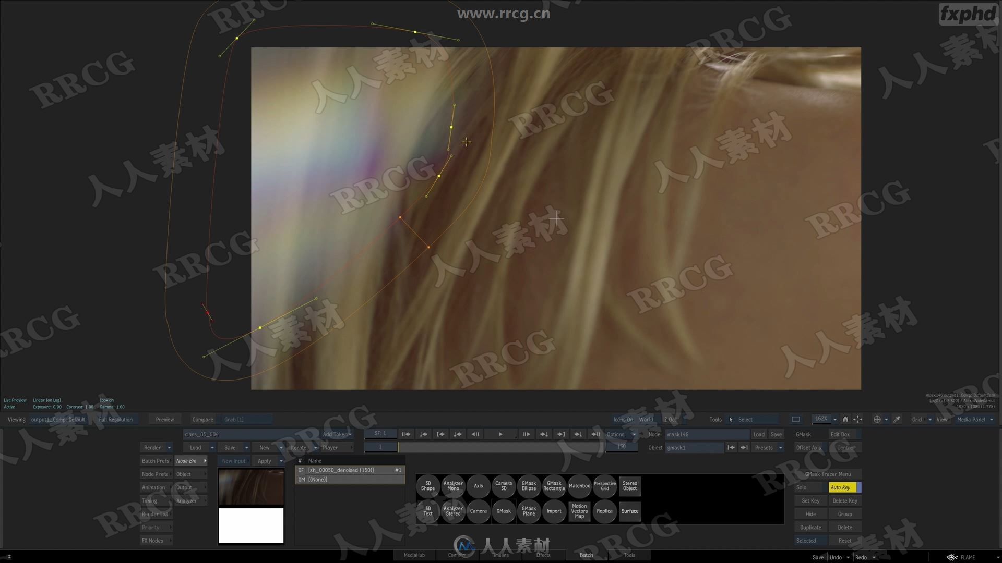Click the Matchbox tool icon
This screenshot has width=1002, height=563.
[579, 486]
